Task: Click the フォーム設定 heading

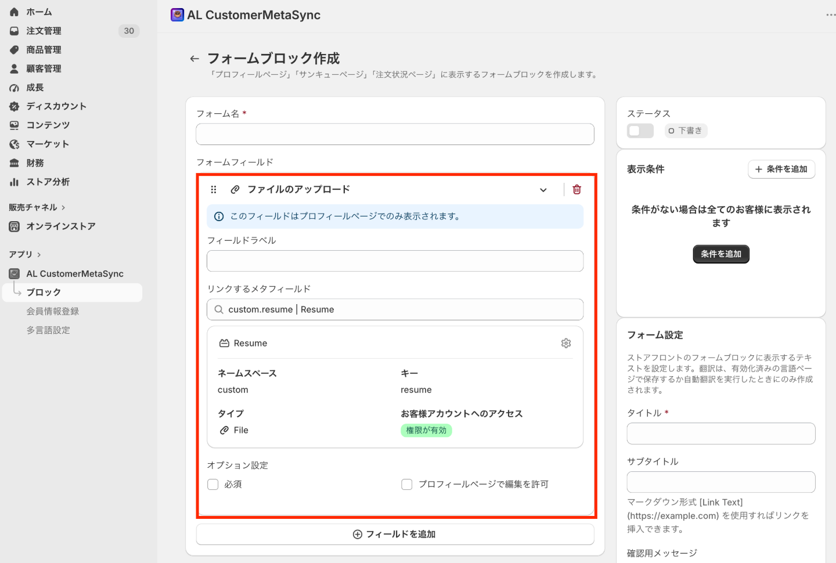Action: point(655,335)
